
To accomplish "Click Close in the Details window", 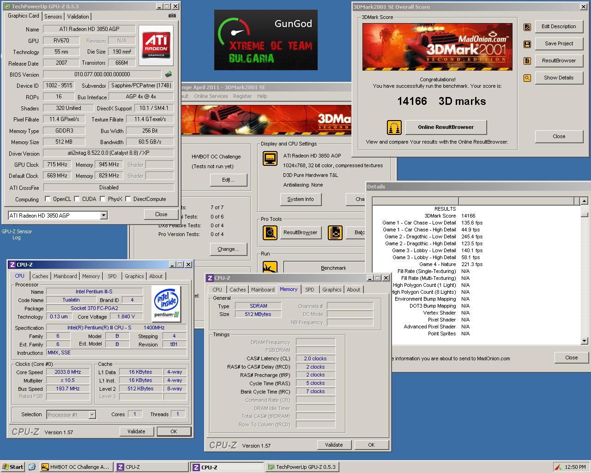I will point(572,358).
